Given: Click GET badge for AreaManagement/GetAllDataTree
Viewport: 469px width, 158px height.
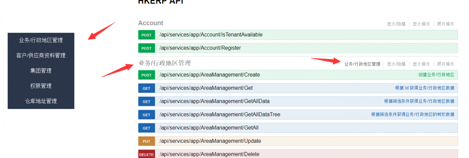Looking at the screenshot, I should click(147, 115).
